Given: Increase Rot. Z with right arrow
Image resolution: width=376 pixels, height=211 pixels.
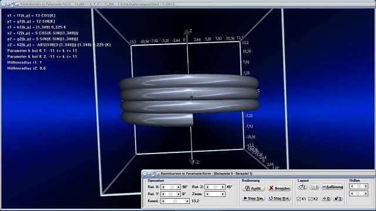Looking at the screenshot, I should pyautogui.click(x=223, y=187).
